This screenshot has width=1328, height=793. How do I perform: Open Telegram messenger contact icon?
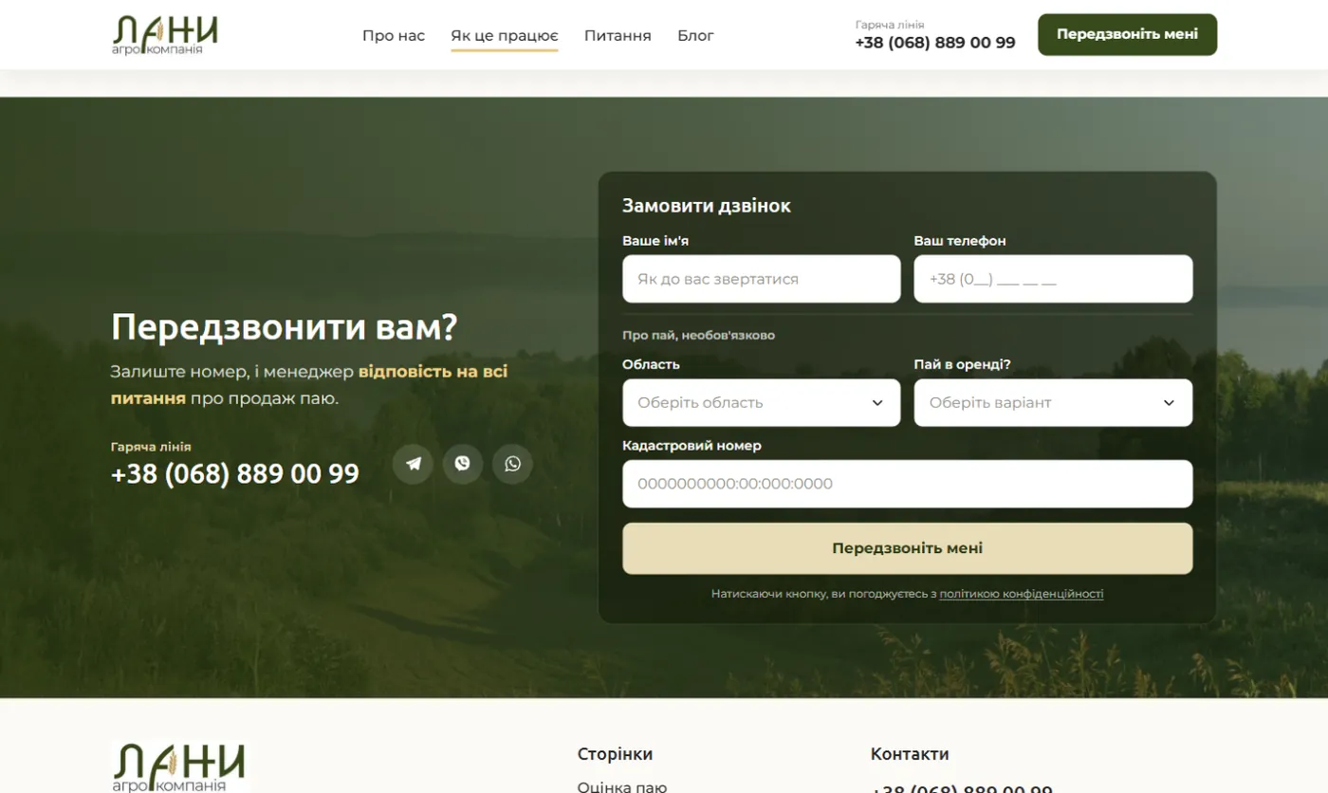(414, 464)
